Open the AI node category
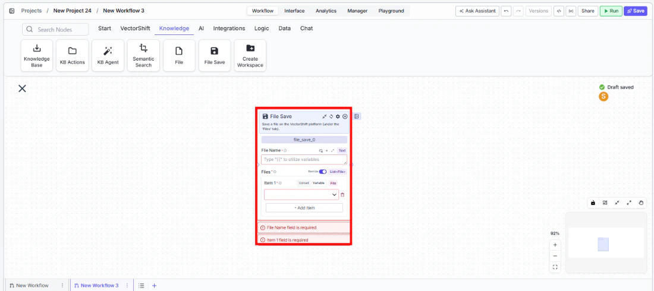654x291 pixels. 201,29
